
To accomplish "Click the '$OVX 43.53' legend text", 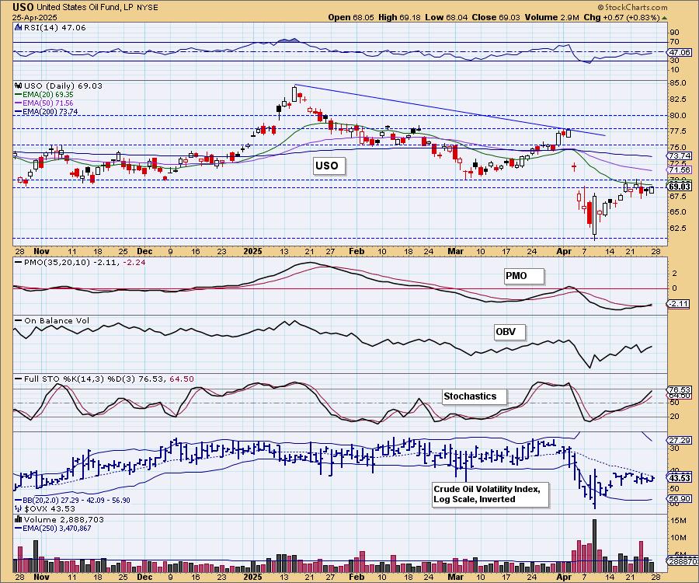I will (x=50, y=508).
